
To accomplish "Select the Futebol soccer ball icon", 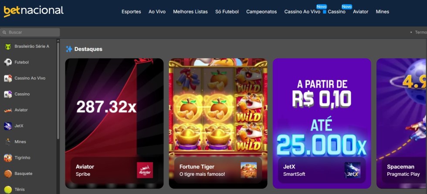I will coord(8,62).
